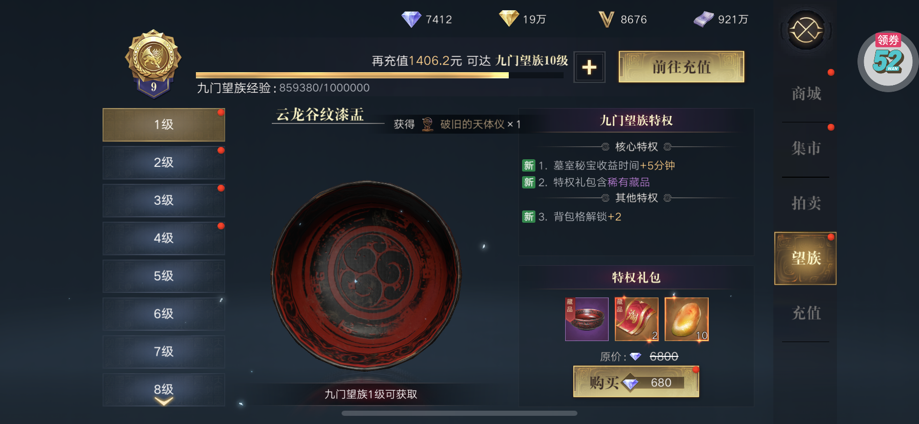Click the plus button beside progress bar
The width and height of the screenshot is (919, 424).
click(x=589, y=67)
